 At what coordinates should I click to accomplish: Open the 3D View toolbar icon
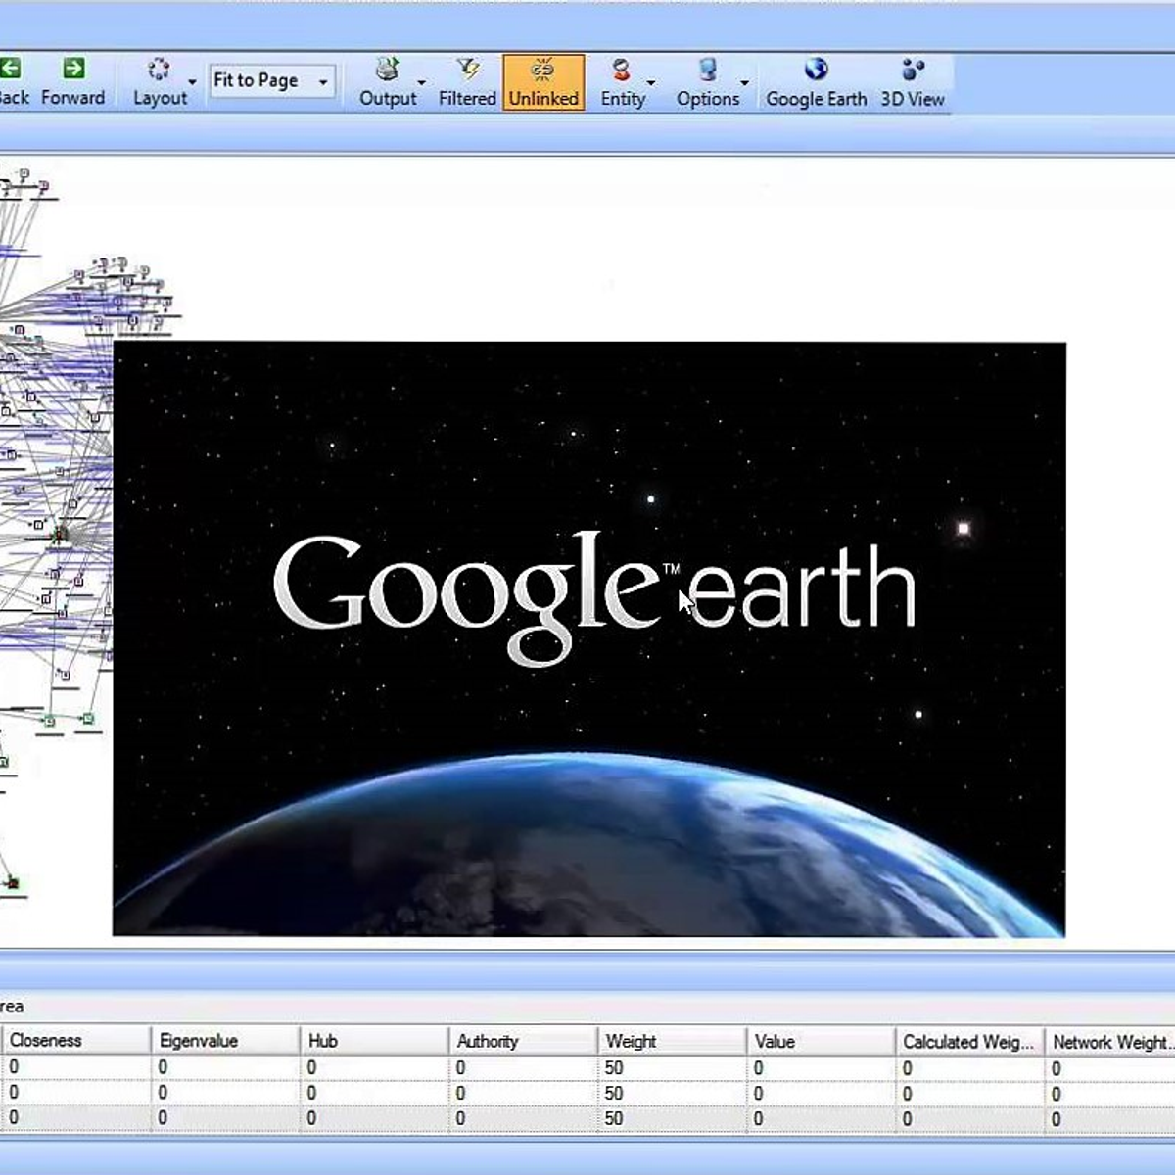(x=913, y=69)
